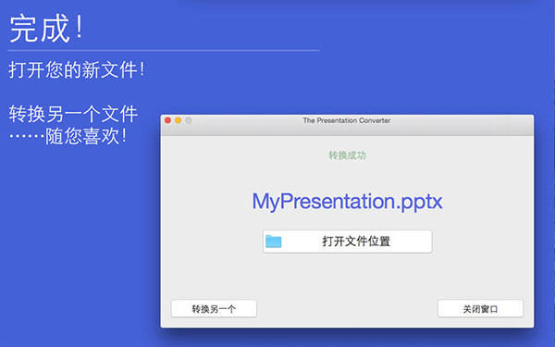
Task: Click the ……随您喜欢! caption text
Action: tap(68, 136)
